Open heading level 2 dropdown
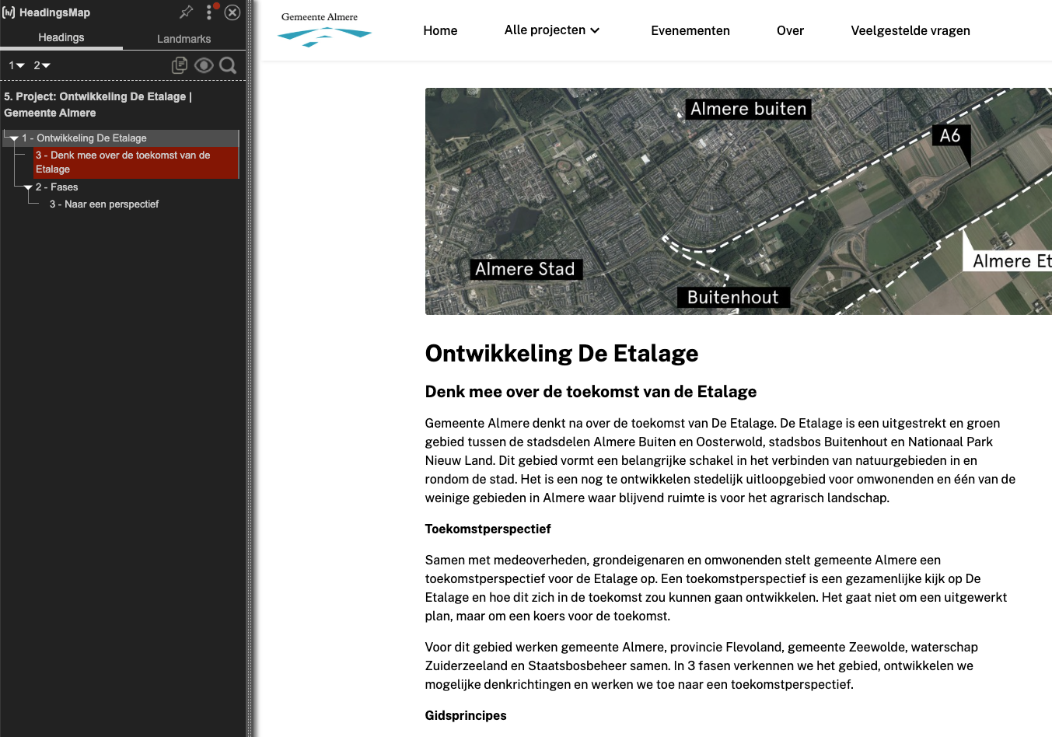 point(42,65)
